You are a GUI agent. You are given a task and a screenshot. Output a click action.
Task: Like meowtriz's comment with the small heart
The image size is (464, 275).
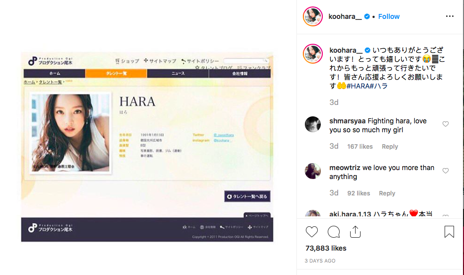coord(446,171)
